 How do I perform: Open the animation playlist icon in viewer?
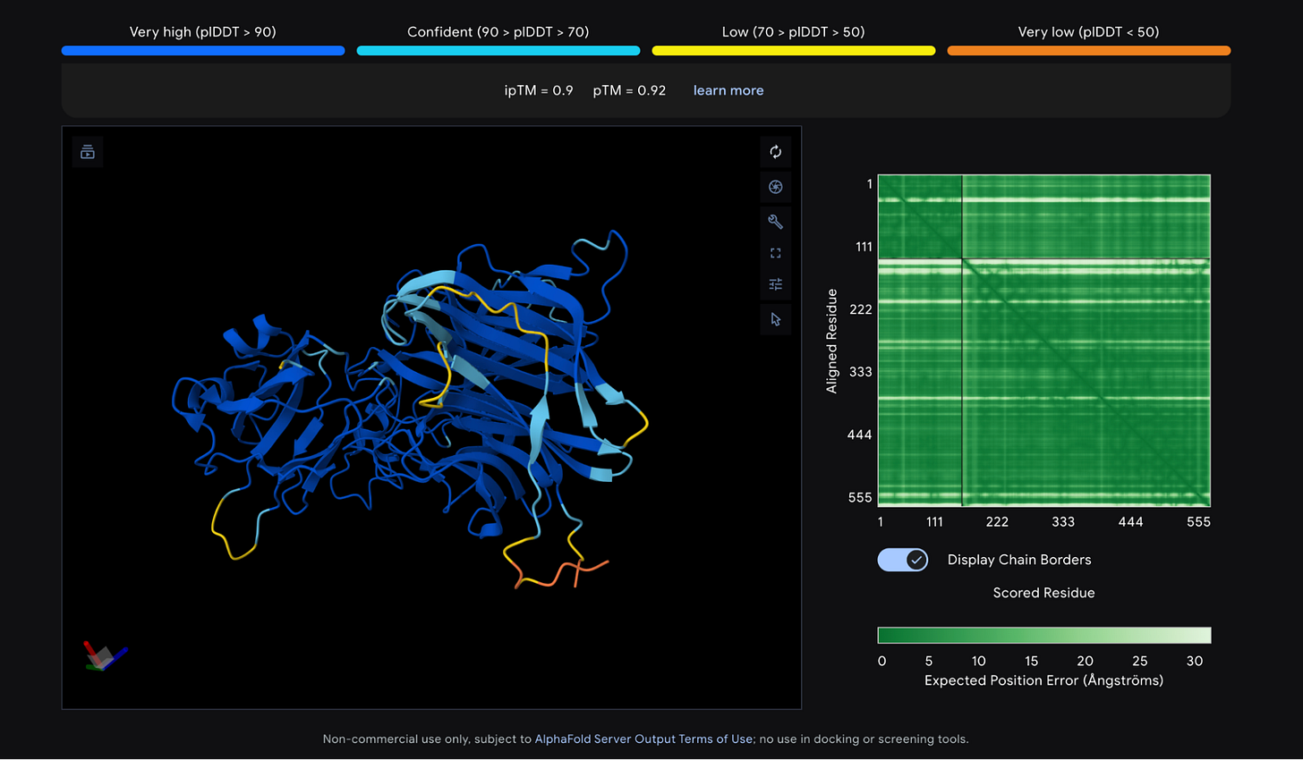[88, 152]
